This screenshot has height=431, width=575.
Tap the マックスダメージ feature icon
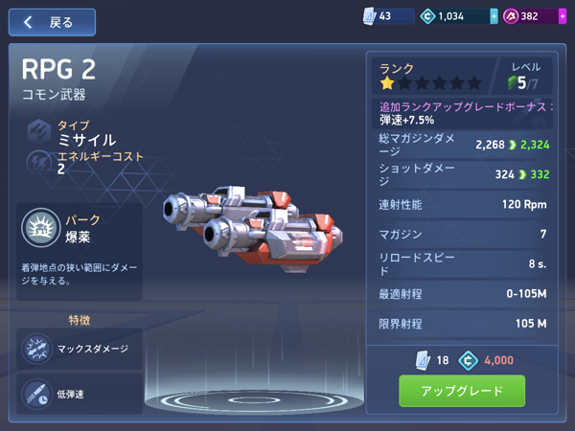tap(36, 349)
